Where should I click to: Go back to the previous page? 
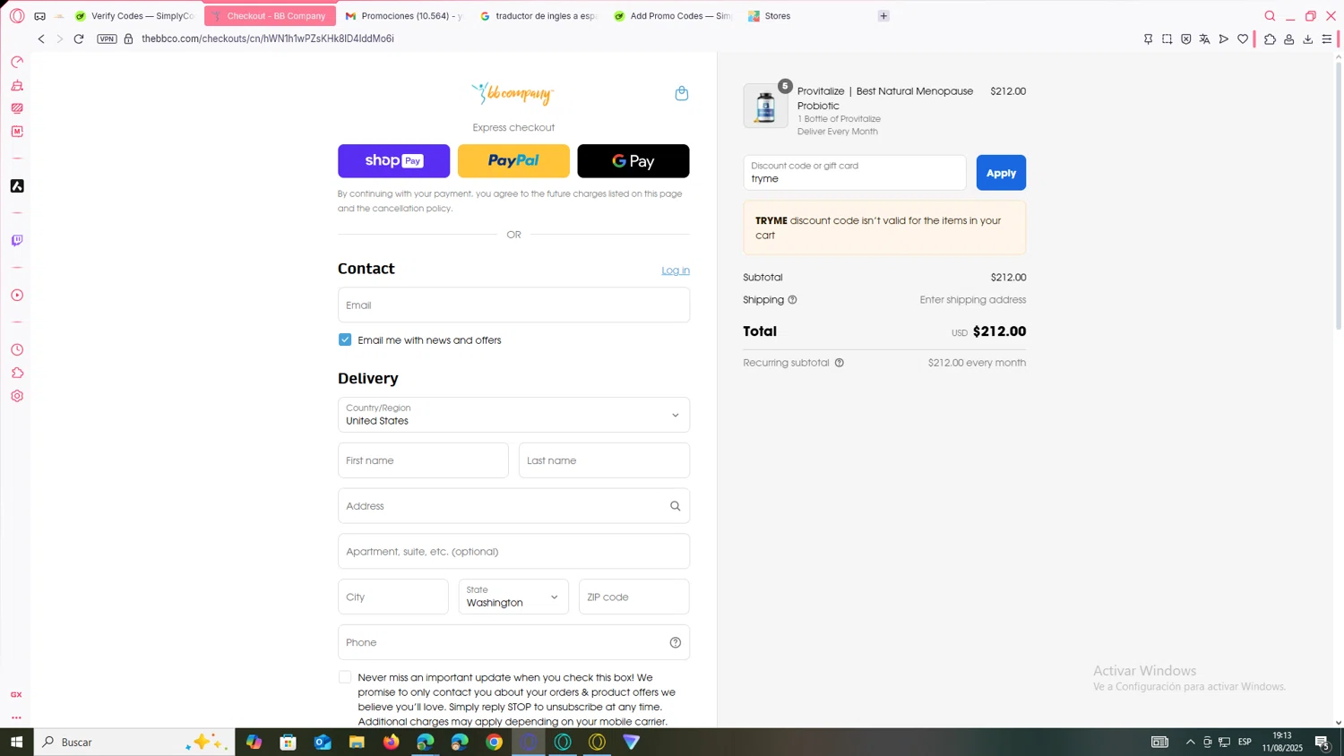(41, 39)
